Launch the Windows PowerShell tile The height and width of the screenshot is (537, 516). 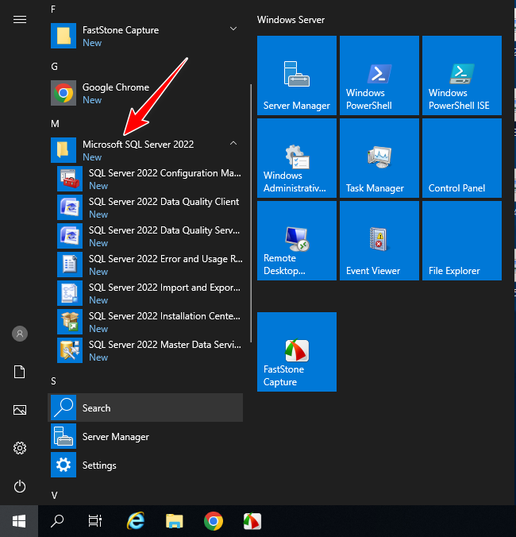point(379,75)
